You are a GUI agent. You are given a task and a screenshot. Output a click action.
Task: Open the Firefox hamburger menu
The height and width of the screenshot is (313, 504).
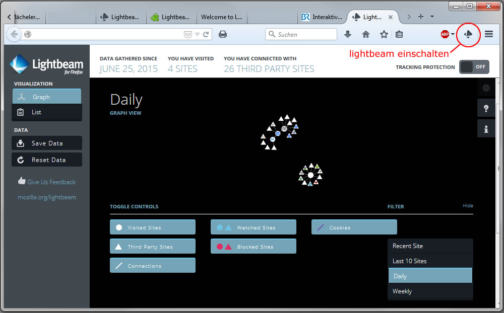pos(488,34)
